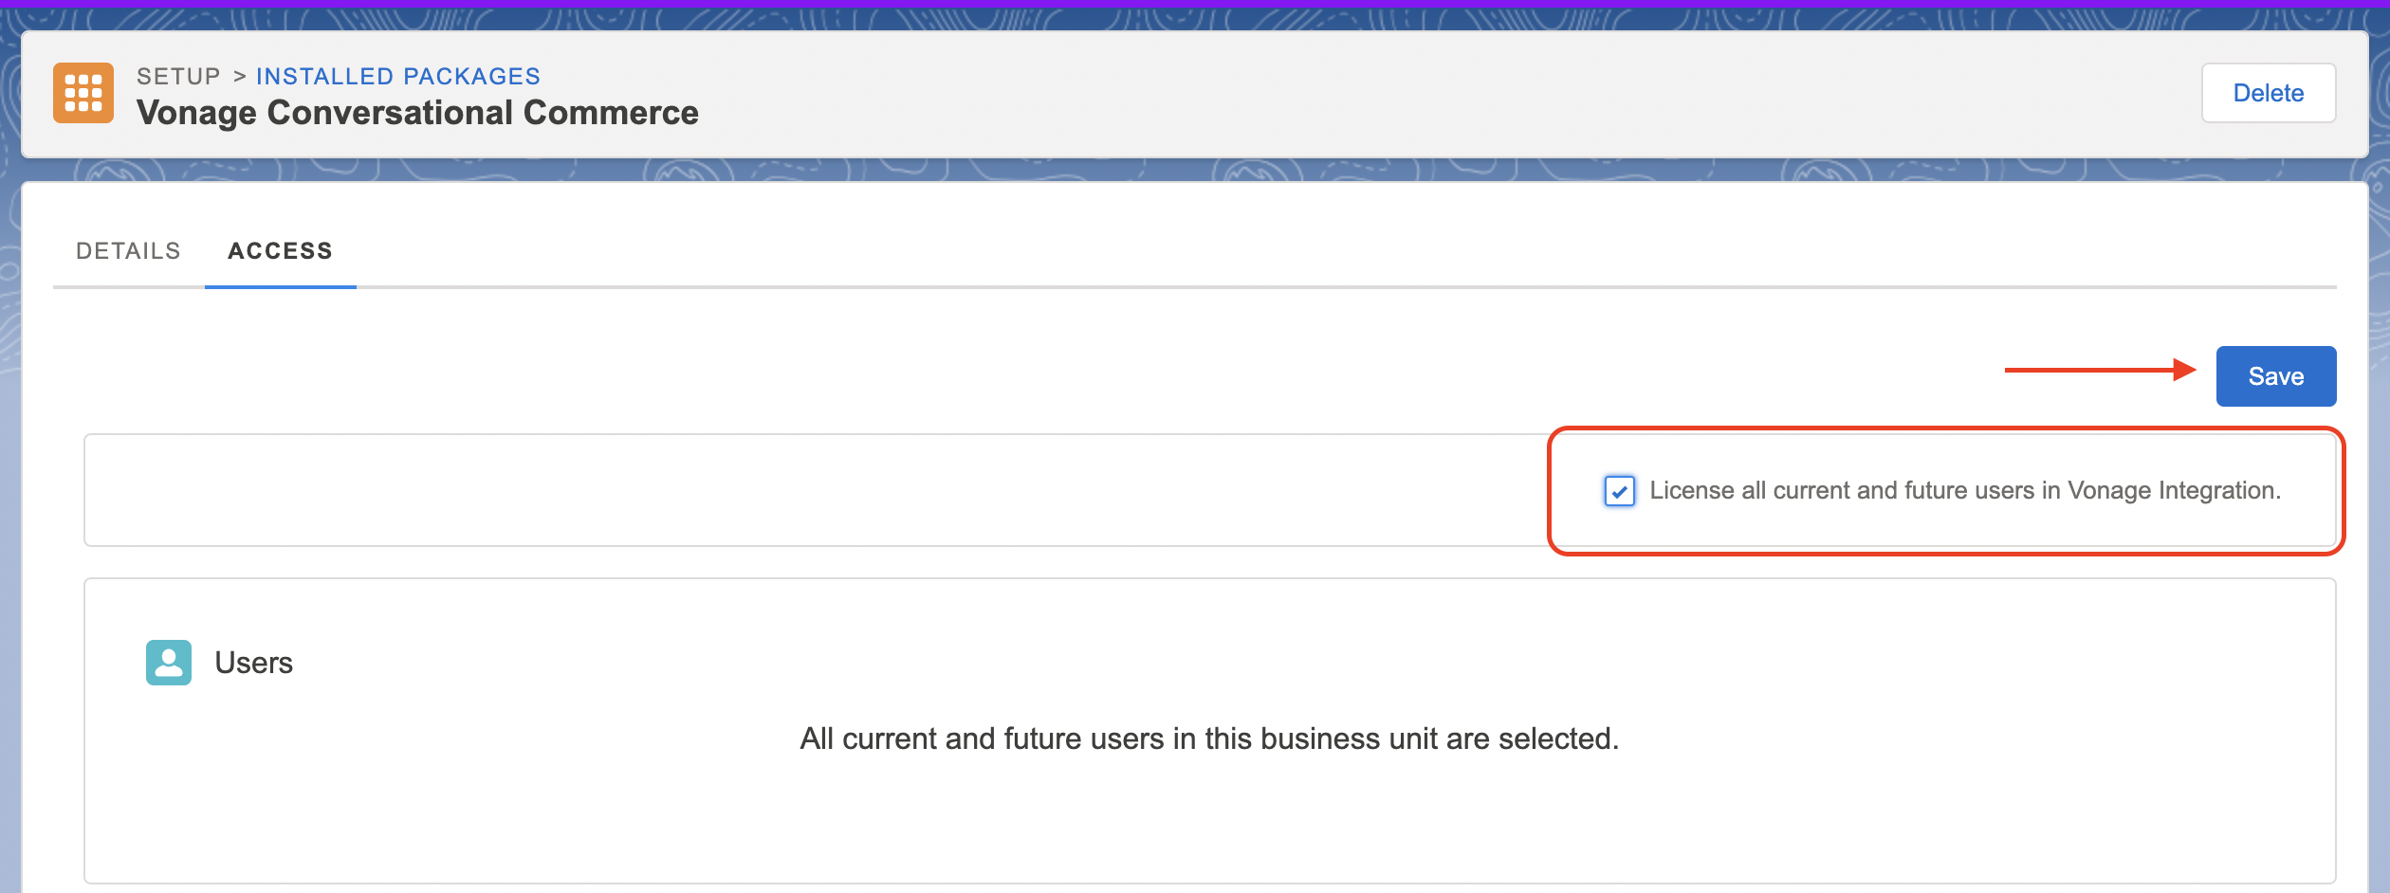Open the ACCESS tab

280,250
